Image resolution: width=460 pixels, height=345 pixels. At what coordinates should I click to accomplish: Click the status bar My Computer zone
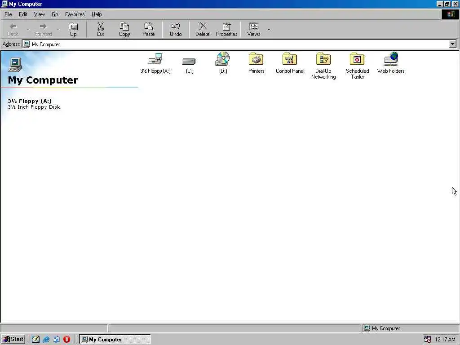410,328
